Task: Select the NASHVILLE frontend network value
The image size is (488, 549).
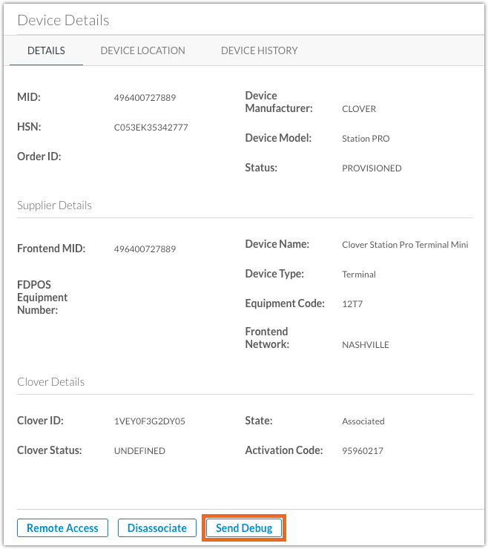Action: 366,345
